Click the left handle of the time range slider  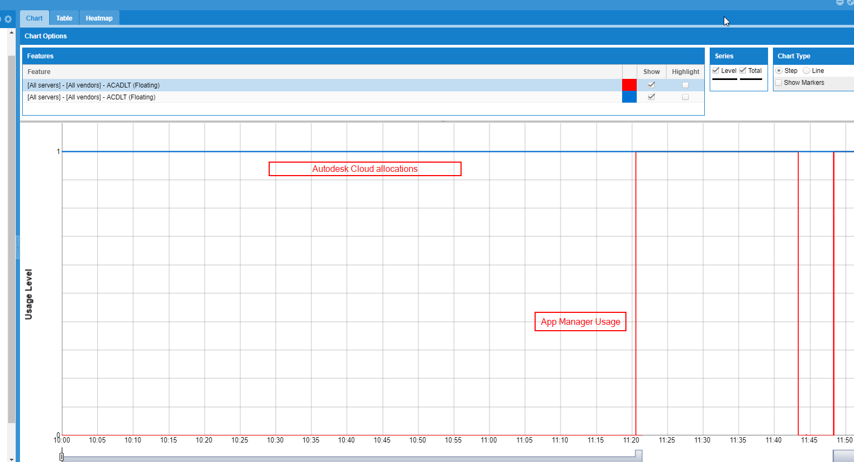(62, 457)
